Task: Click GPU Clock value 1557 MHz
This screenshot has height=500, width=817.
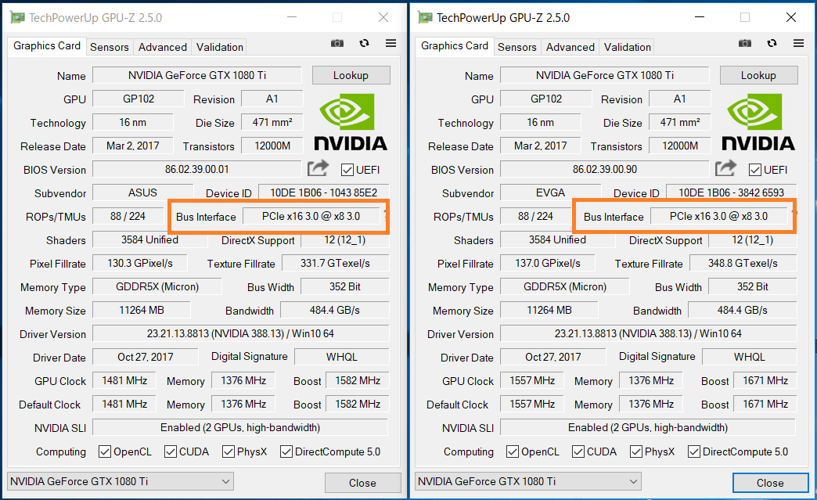Action: pos(531,380)
